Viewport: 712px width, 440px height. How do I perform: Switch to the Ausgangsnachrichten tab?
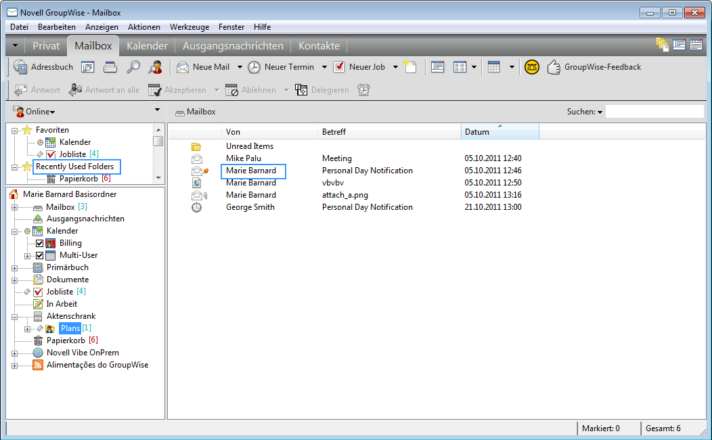[233, 46]
